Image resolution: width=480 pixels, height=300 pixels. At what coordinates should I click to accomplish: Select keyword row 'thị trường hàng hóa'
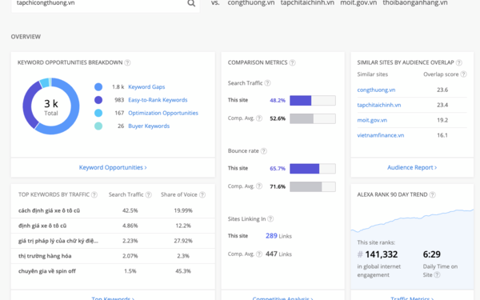click(113, 256)
